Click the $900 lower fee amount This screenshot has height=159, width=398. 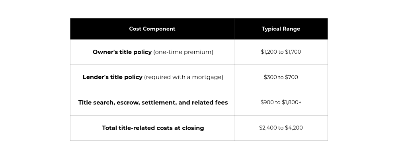[x=267, y=103]
